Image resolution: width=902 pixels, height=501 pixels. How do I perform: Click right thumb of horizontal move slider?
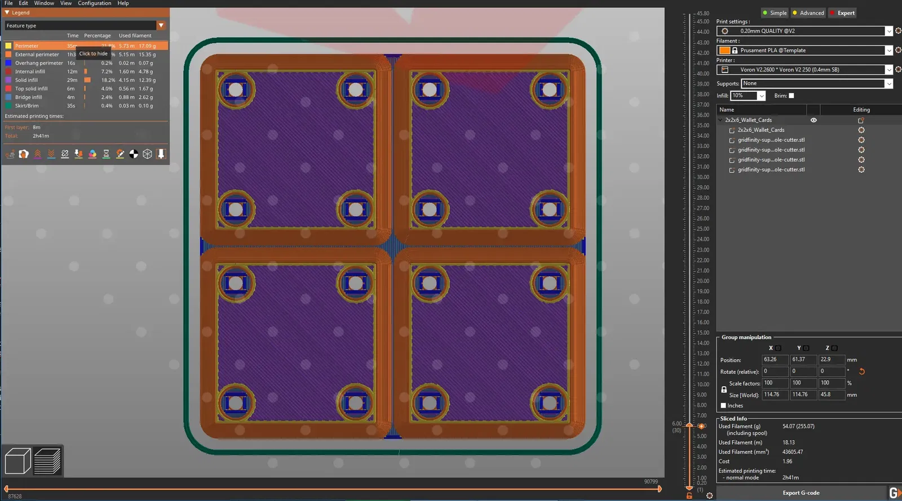point(660,489)
